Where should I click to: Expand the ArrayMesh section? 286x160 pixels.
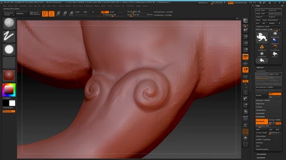point(261,154)
